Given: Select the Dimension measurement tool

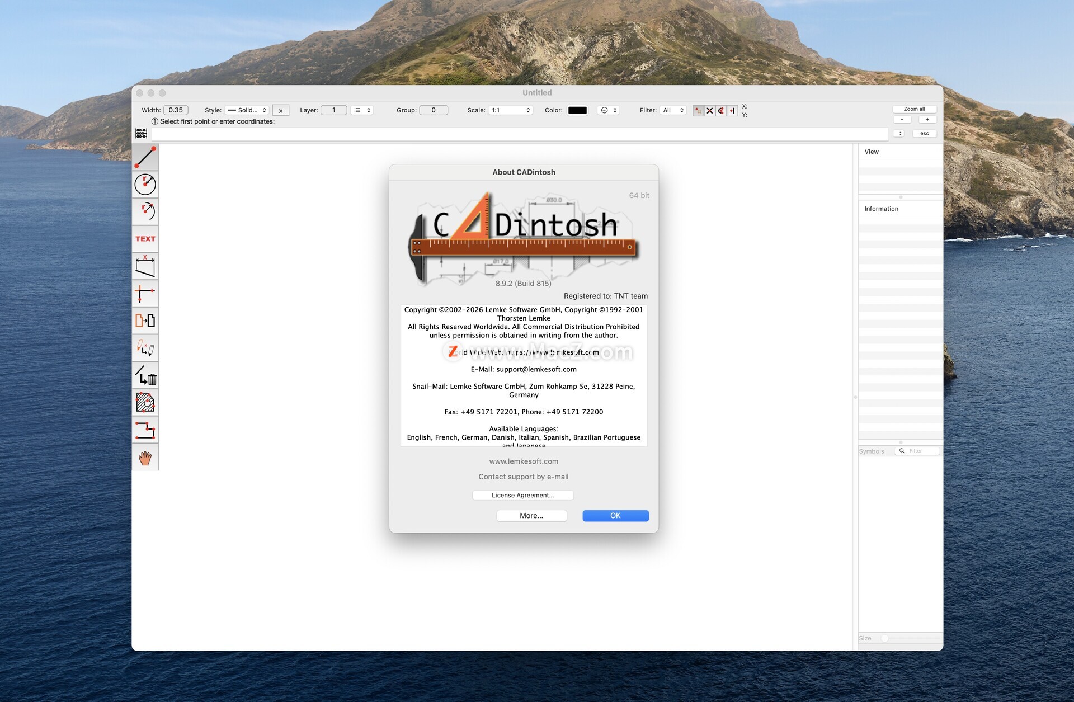Looking at the screenshot, I should (x=145, y=266).
